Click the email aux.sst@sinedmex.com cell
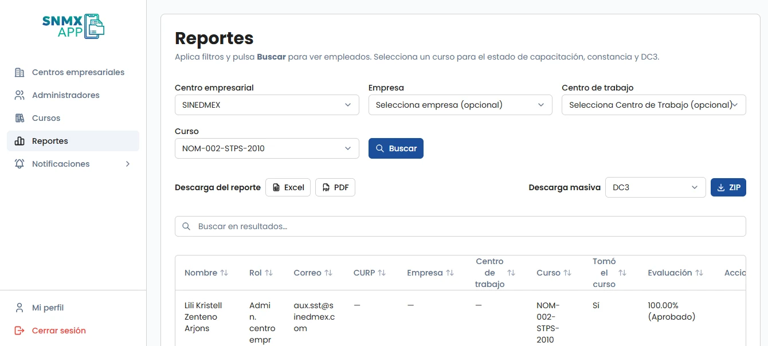 click(315, 317)
